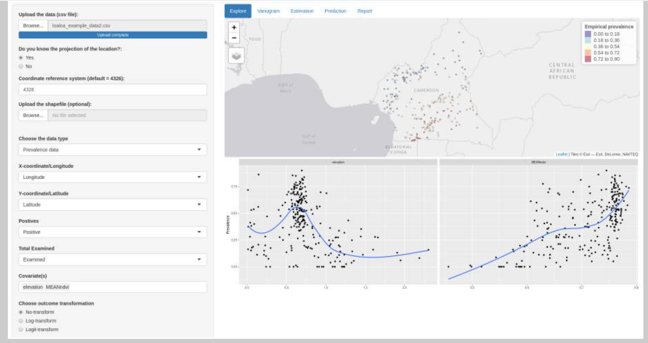This screenshot has height=343, width=648.
Task: Open the data type dropdown
Action: pos(112,150)
